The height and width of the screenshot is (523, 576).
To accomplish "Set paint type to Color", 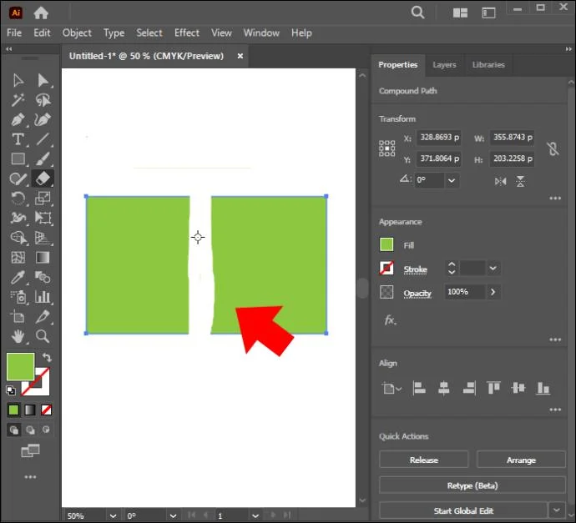I will (13, 410).
